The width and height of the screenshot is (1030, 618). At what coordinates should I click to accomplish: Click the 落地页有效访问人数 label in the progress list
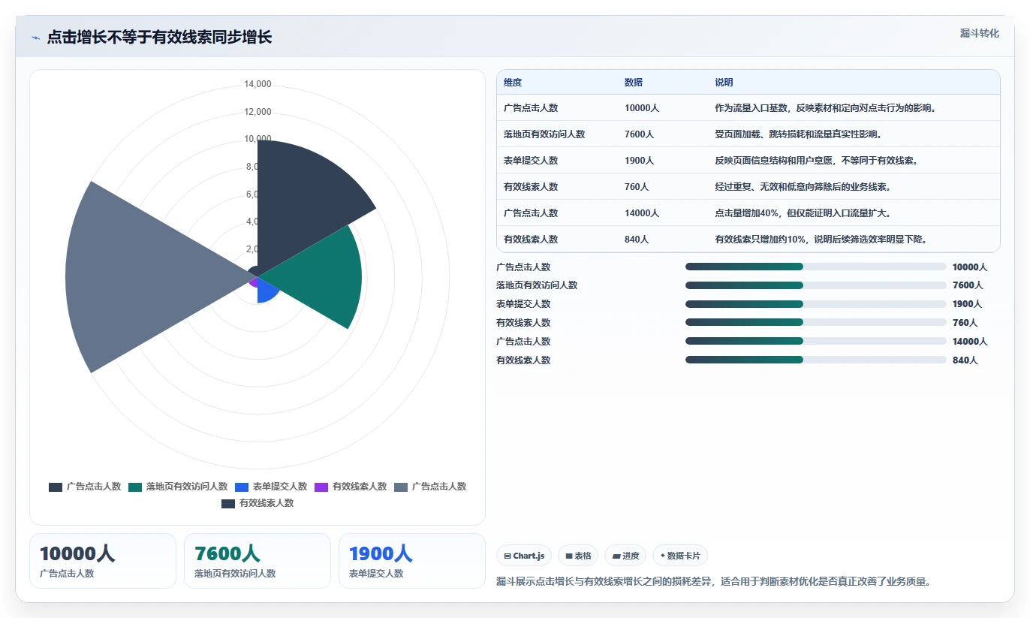[537, 285]
